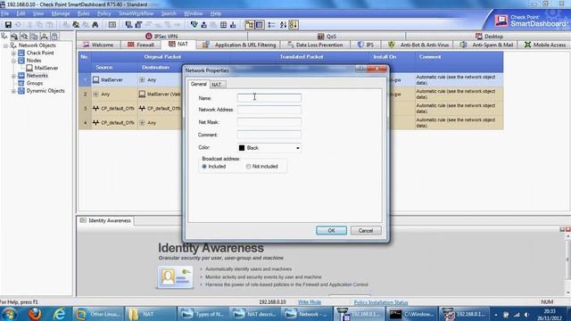Open the Manage menu
Image resolution: width=571 pixels, height=321 pixels.
pos(61,13)
